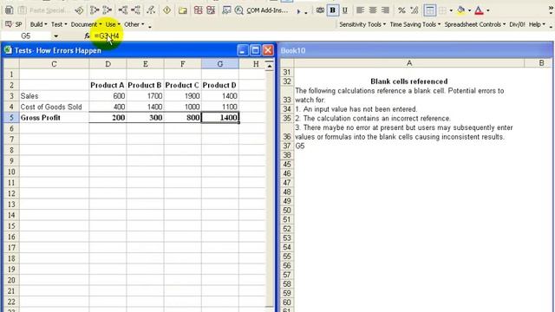Open COM Add-Ins dialog
Viewport: 555px width, 312px height.
(x=267, y=10)
